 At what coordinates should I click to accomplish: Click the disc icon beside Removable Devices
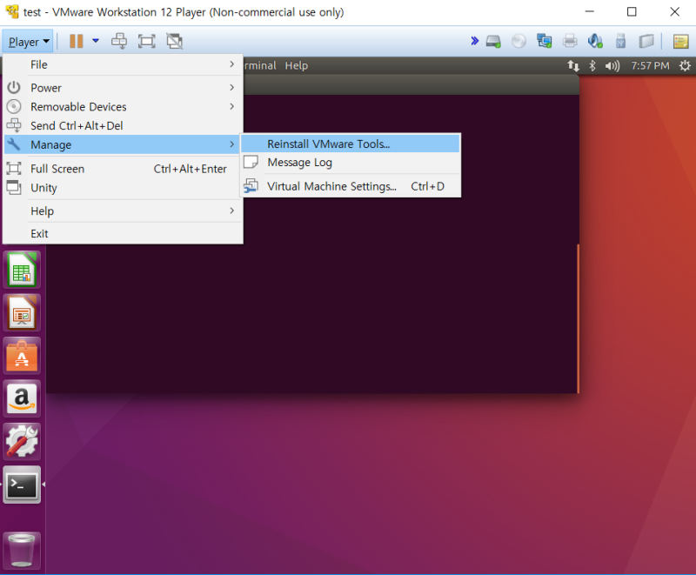tap(14, 106)
